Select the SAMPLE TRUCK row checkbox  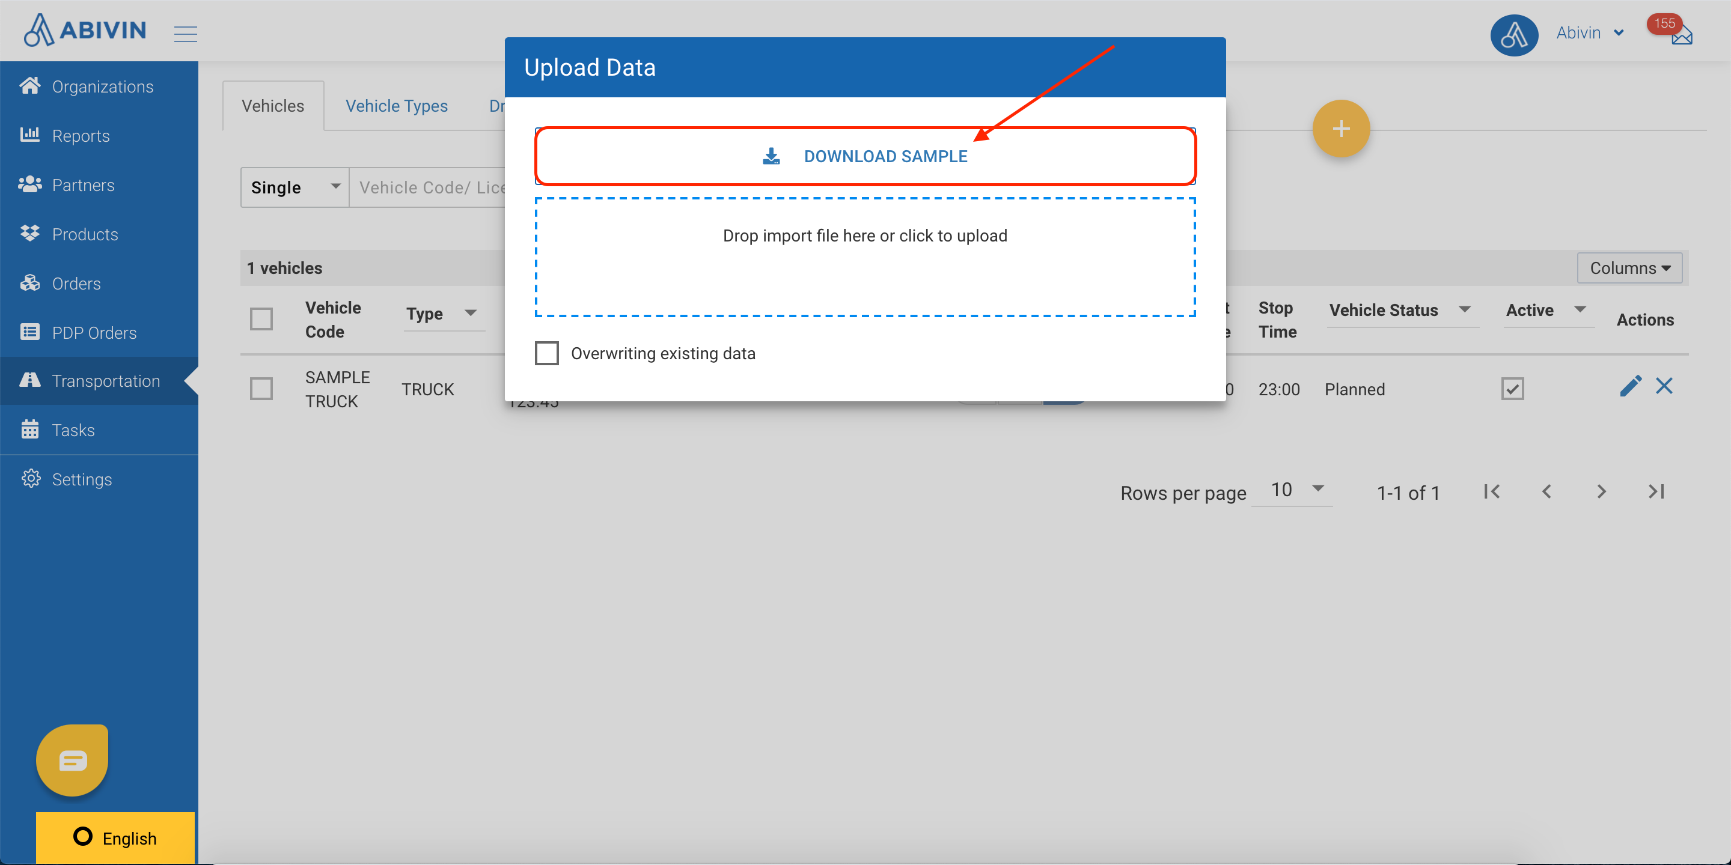pos(261,389)
